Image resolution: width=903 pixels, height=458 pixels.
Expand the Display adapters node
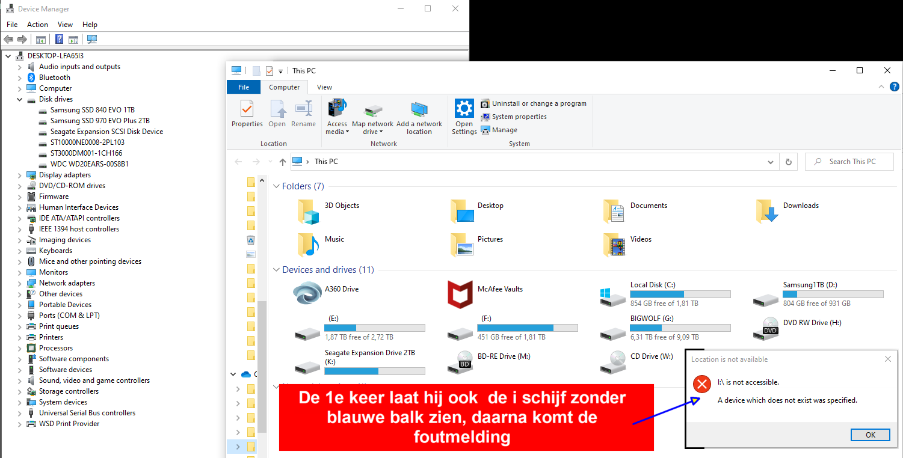[x=20, y=175]
